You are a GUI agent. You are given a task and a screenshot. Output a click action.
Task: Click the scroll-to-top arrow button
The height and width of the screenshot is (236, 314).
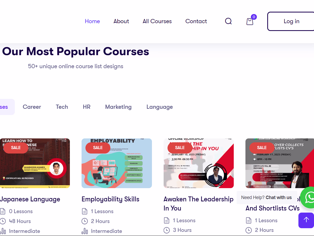(306, 220)
